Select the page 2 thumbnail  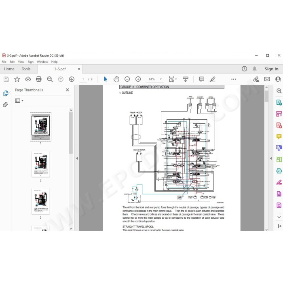(x=40, y=164)
